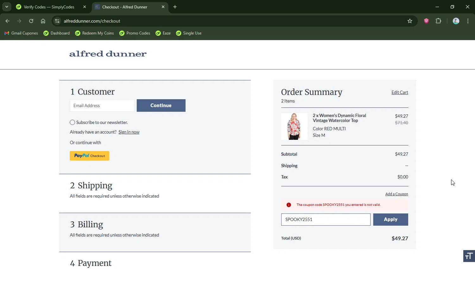Minimize the browser window
The width and height of the screenshot is (475, 284).
pyautogui.click(x=437, y=7)
